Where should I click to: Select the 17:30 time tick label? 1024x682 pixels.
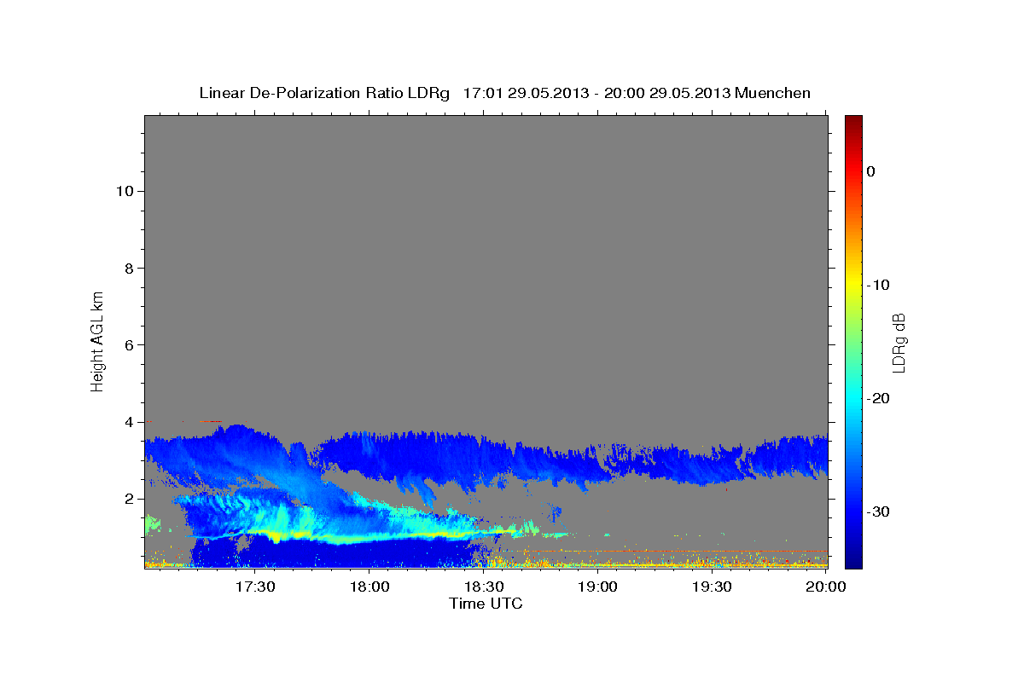(255, 587)
